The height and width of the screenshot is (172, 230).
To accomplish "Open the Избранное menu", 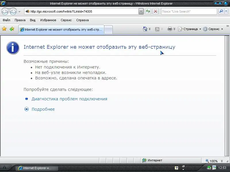I will click(x=48, y=20).
